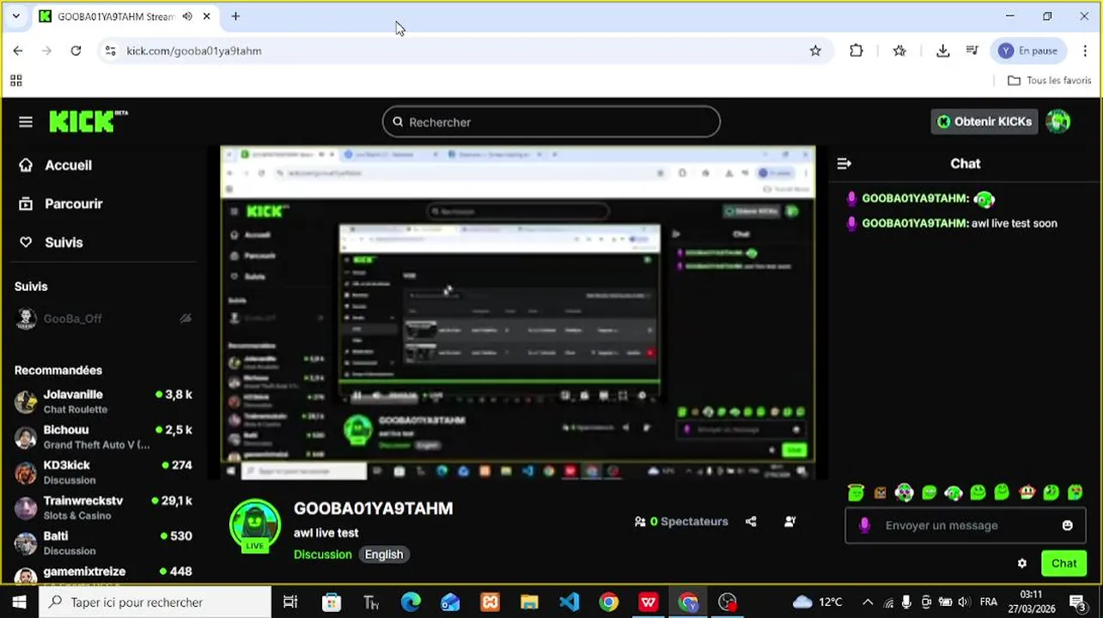Click the browser back arrow

point(18,51)
